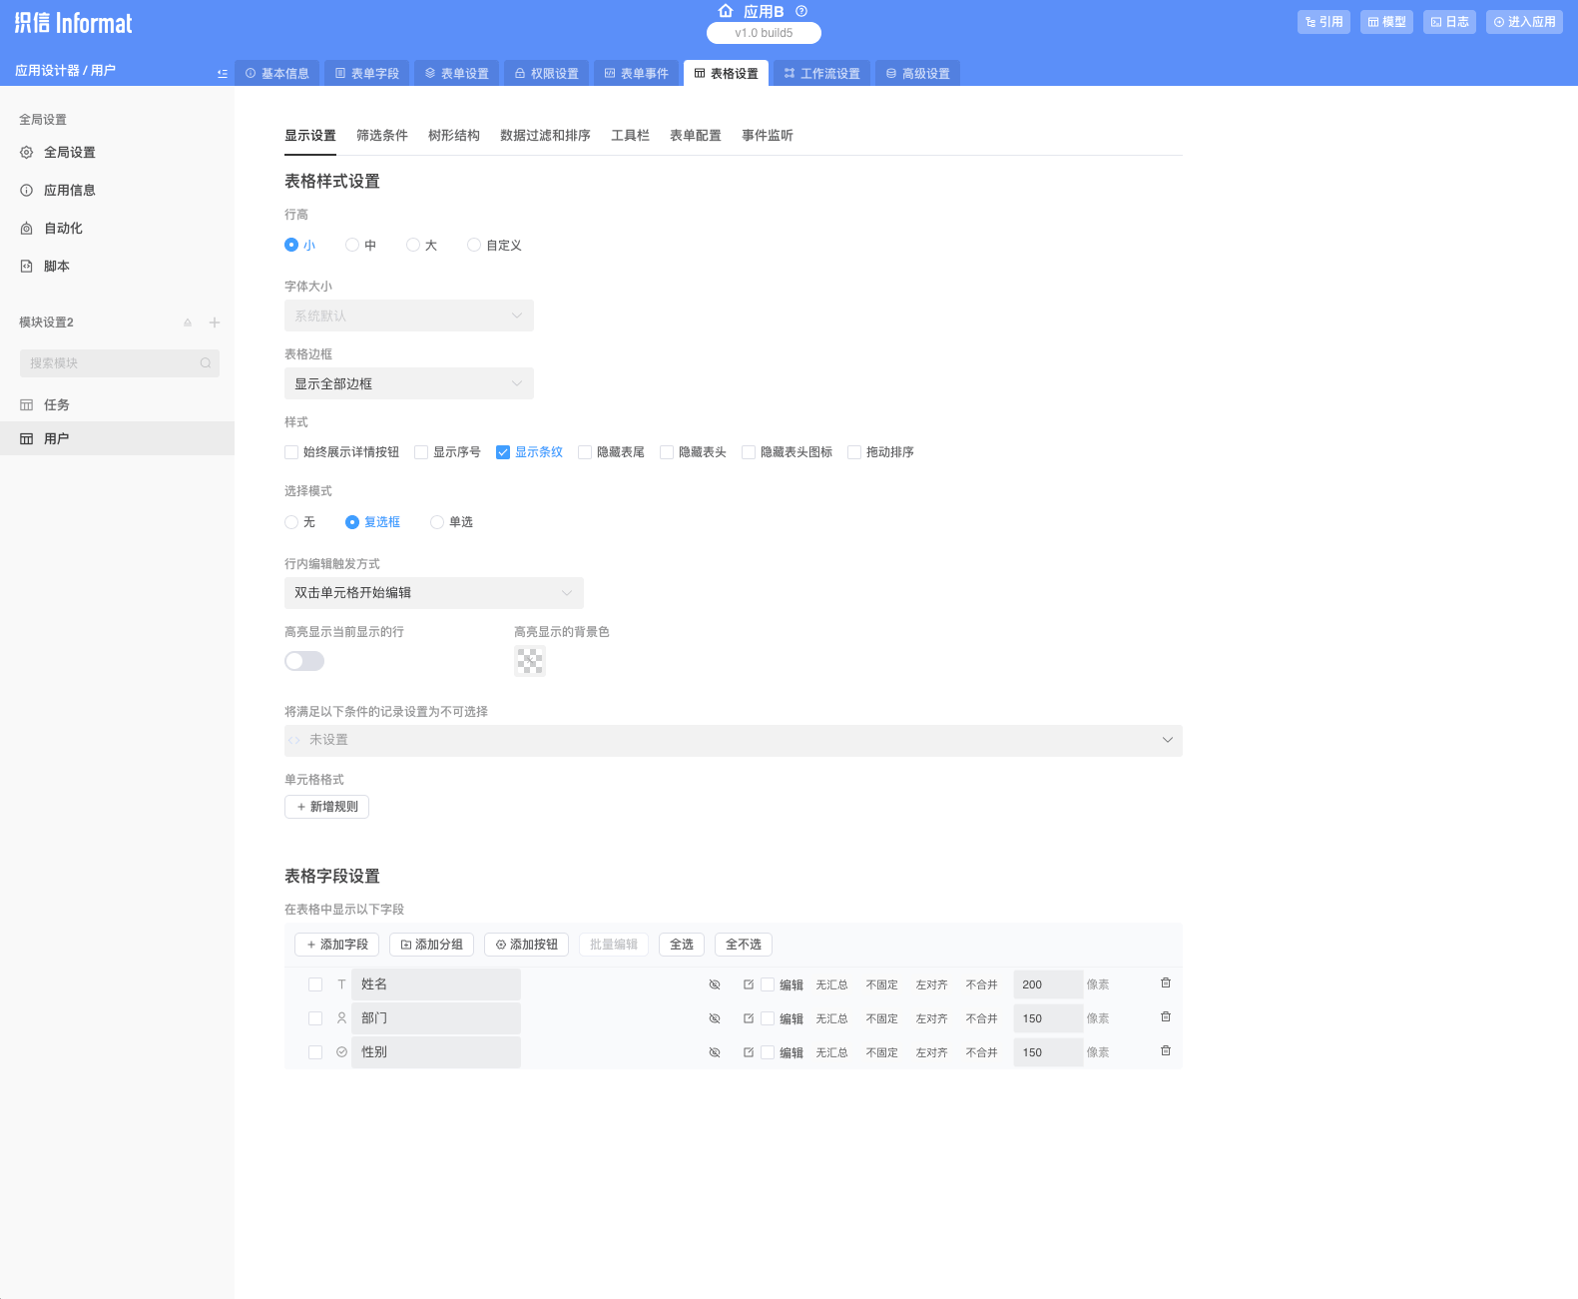The width and height of the screenshot is (1578, 1299).
Task: Delete the 部门 field with trash icon
Action: [1166, 1017]
